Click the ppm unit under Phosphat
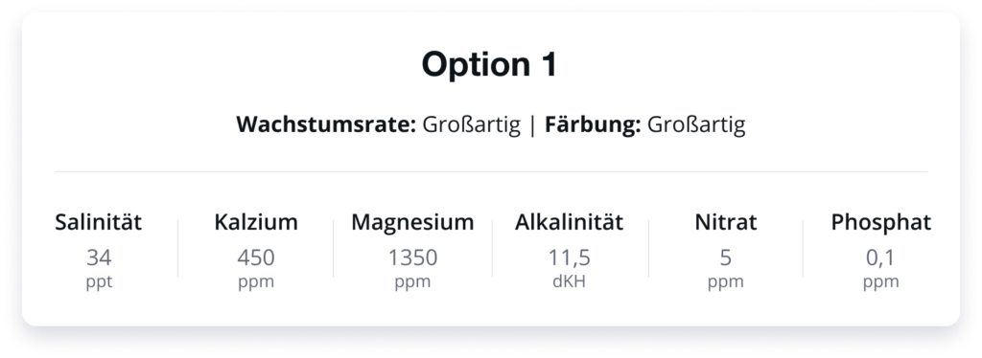Viewport: 982px width, 358px height. tap(881, 281)
